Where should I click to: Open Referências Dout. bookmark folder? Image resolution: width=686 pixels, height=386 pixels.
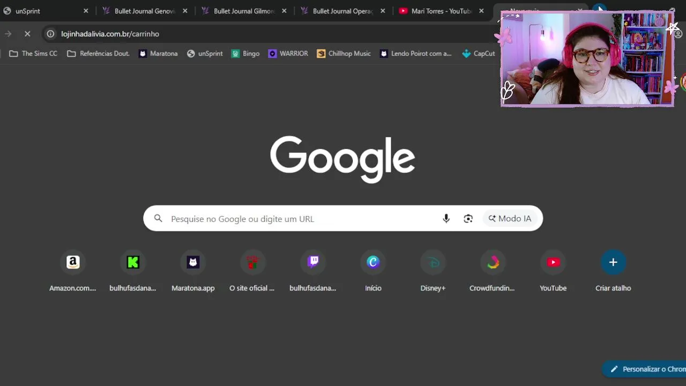98,54
